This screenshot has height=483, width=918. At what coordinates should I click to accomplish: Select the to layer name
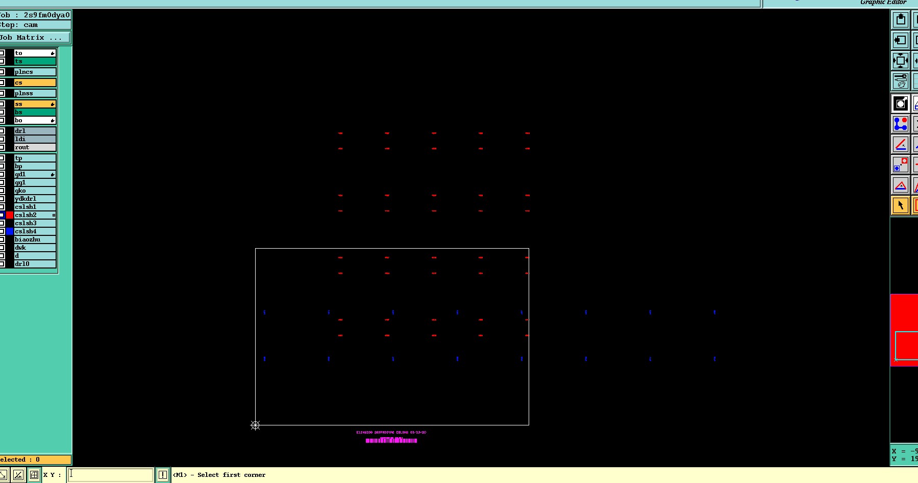click(35, 53)
